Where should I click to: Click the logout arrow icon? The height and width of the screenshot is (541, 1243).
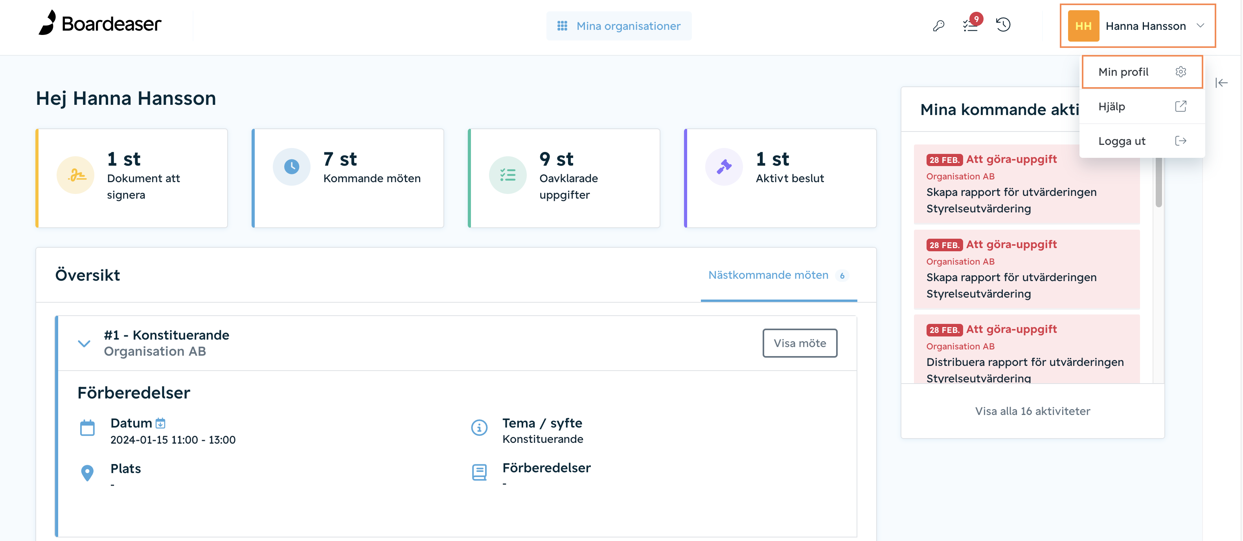(x=1180, y=141)
